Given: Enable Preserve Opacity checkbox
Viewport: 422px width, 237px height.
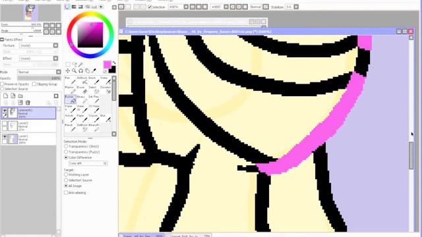Looking at the screenshot, I should pyautogui.click(x=2, y=84).
